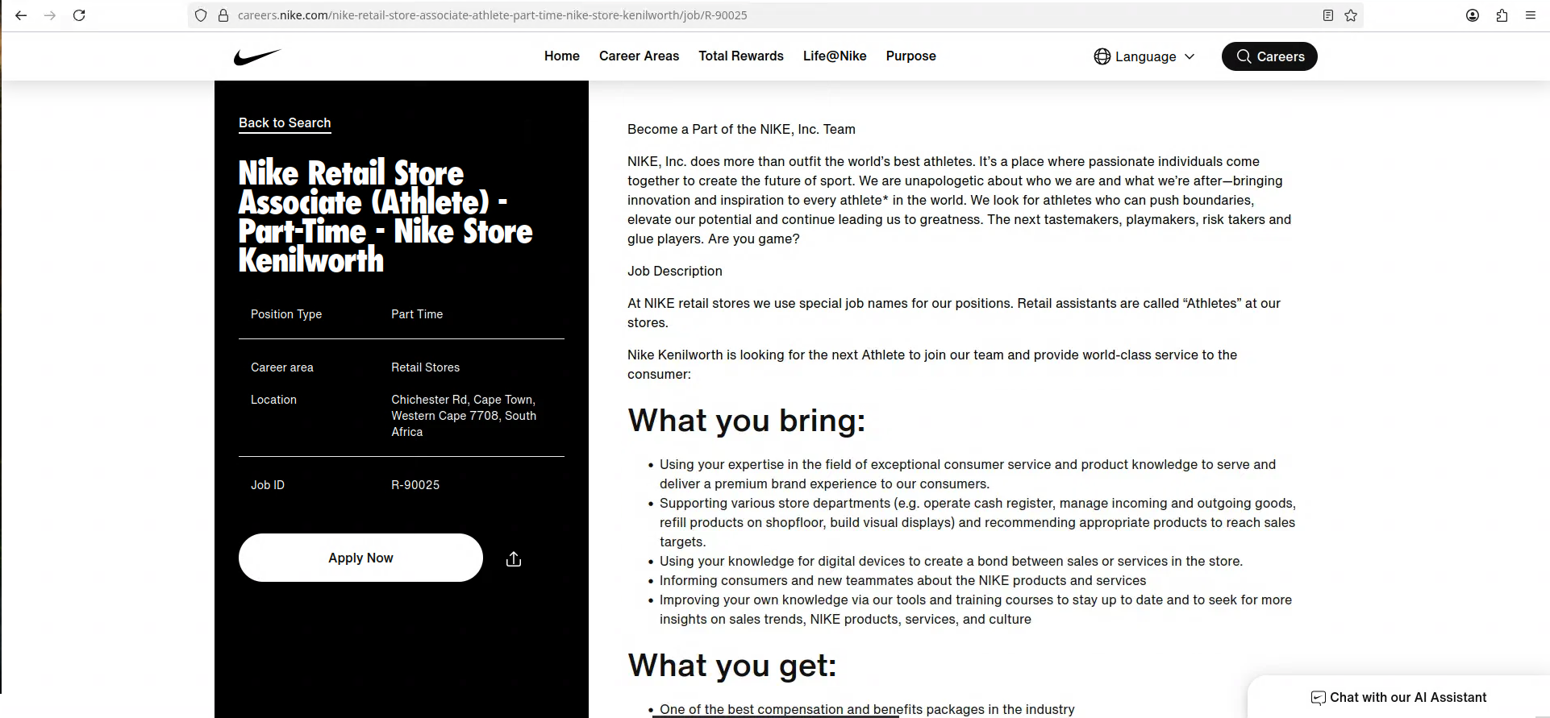Open the browser hamburger menu

coord(1531,15)
